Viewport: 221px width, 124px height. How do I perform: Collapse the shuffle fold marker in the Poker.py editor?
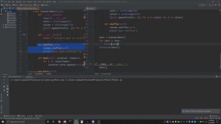pyautogui.click(x=93, y=24)
